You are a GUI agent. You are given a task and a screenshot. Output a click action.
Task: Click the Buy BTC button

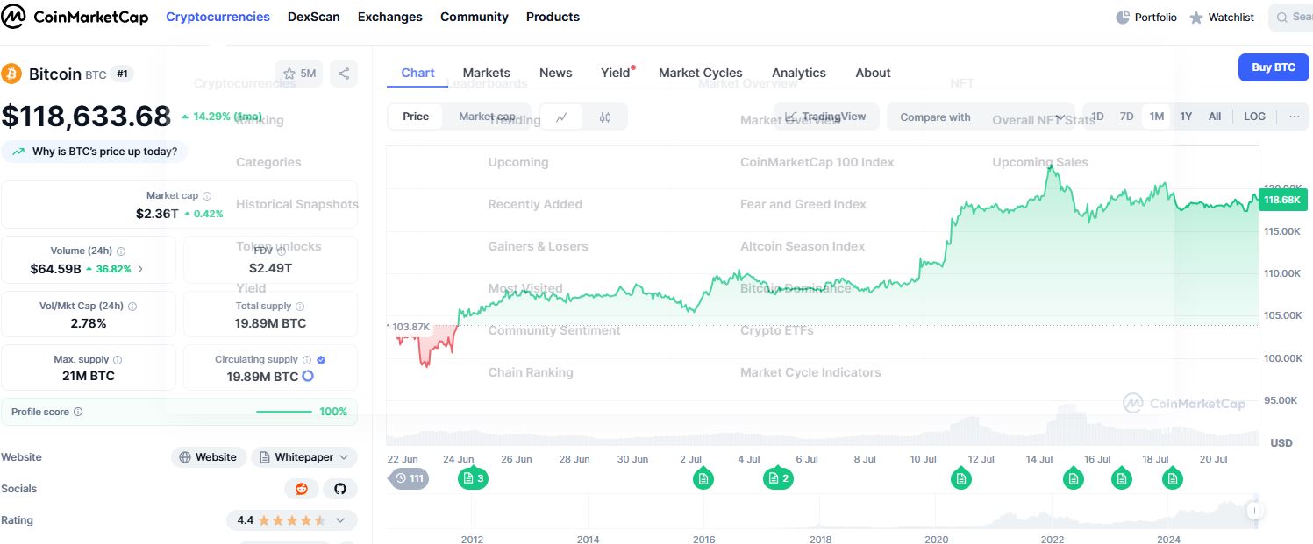1274,67
